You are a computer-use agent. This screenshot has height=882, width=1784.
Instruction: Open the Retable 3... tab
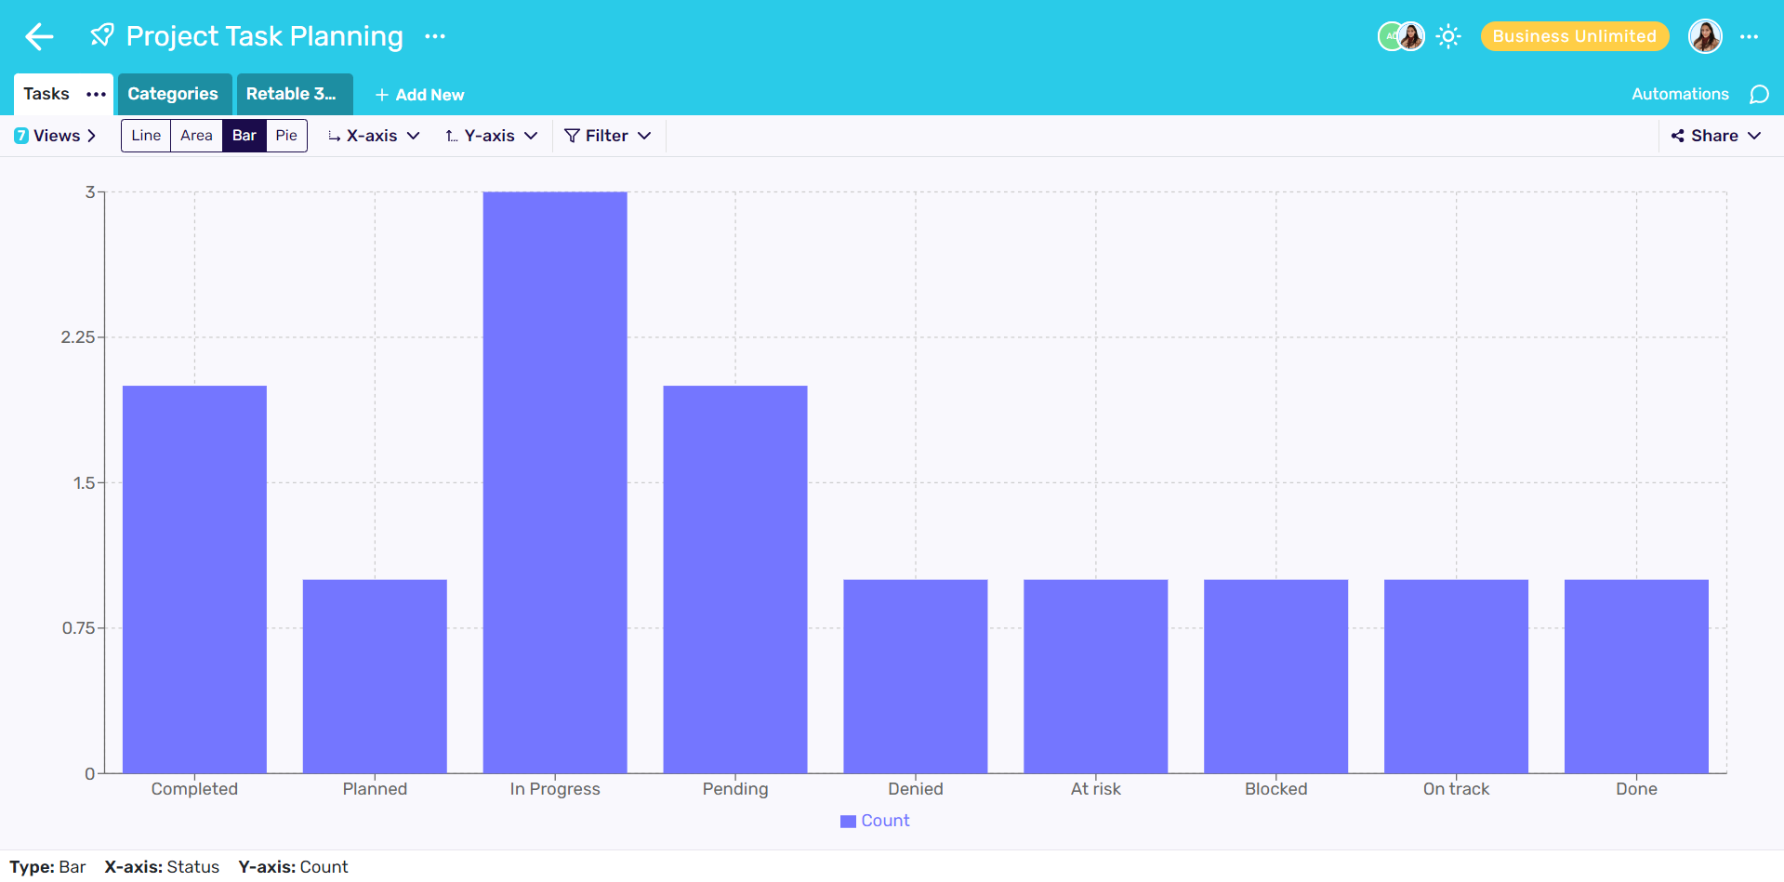291,94
